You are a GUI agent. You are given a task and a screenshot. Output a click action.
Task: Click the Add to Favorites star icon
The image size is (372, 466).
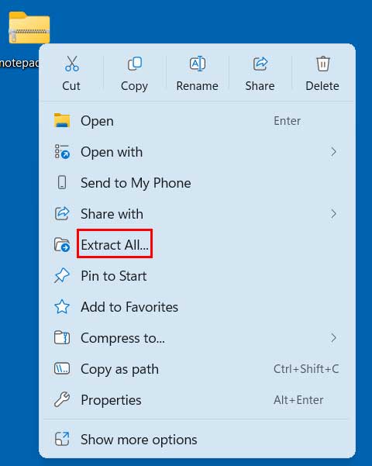(62, 307)
